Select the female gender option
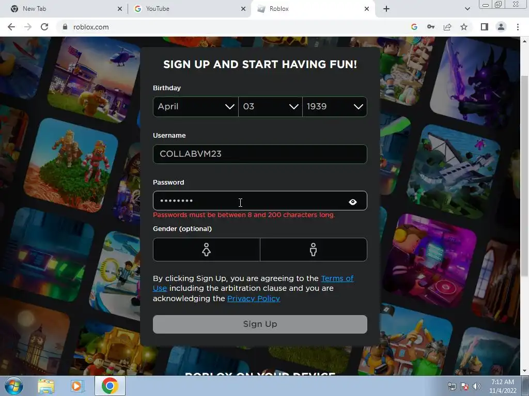Image resolution: width=529 pixels, height=396 pixels. click(x=207, y=250)
